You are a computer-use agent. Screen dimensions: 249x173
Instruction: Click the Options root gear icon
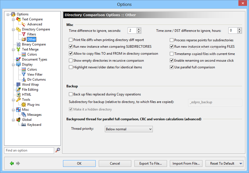(x=13, y=14)
